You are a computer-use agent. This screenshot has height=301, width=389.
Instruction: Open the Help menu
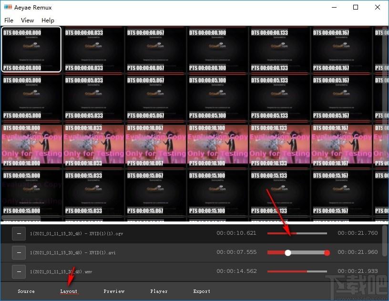(48, 20)
